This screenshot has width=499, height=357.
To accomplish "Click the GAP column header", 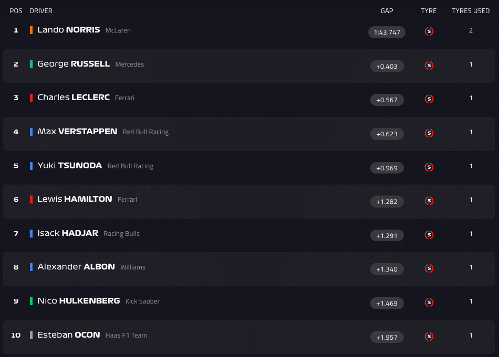I will (x=387, y=11).
